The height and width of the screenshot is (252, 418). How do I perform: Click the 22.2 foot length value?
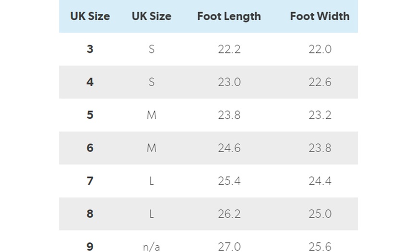click(x=229, y=49)
